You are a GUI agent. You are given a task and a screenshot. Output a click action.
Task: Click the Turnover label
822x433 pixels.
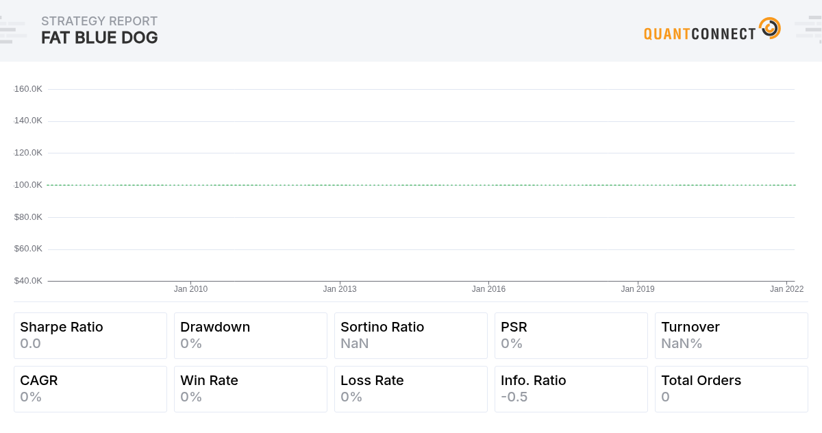690,327
